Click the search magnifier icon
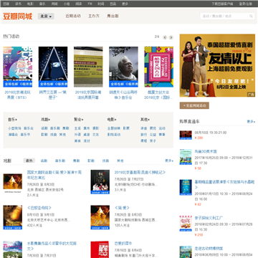 point(251,16)
